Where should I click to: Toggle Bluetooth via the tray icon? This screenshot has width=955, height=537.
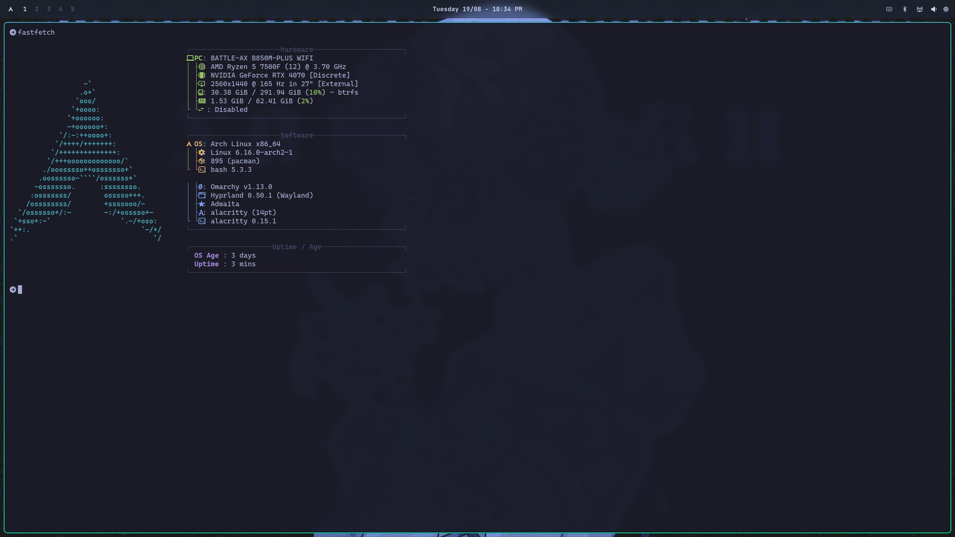904,9
